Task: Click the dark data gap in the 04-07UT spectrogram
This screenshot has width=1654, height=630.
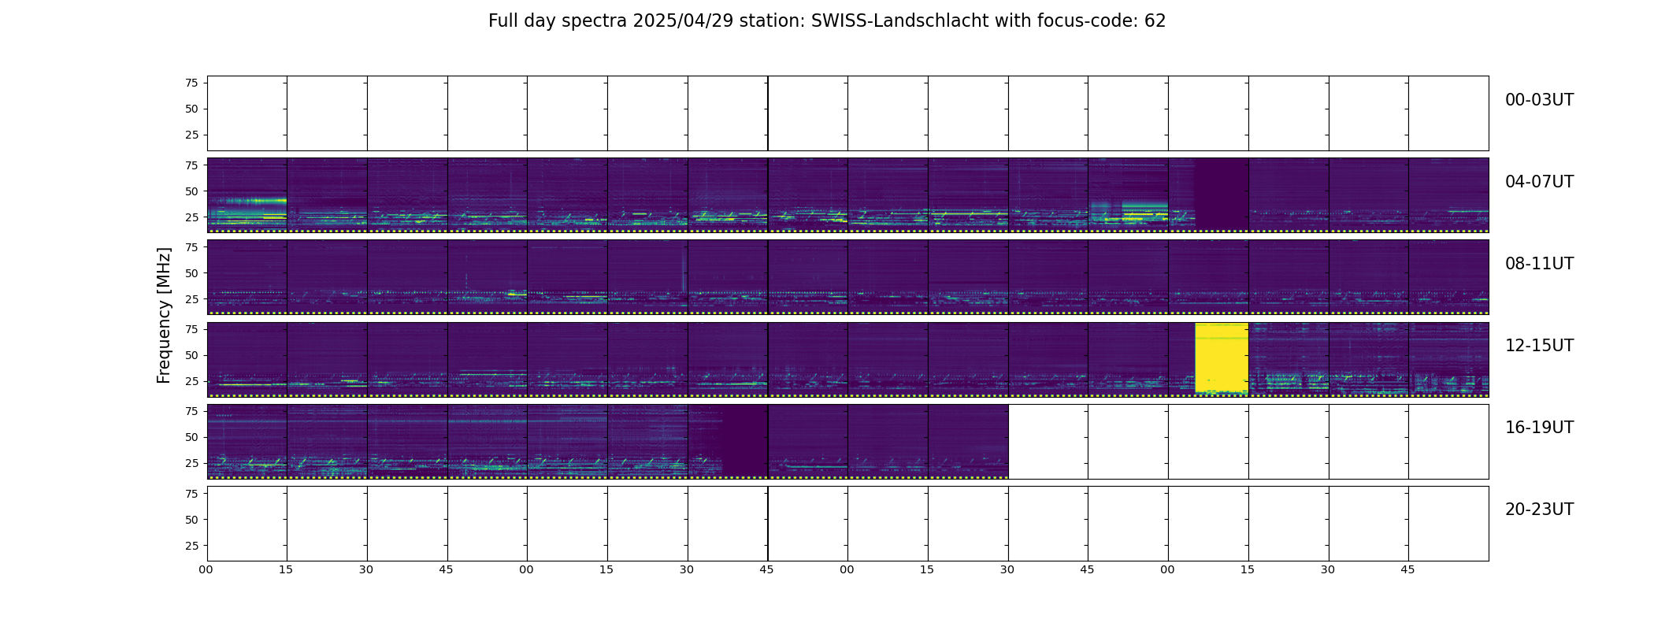Action: point(1222,194)
